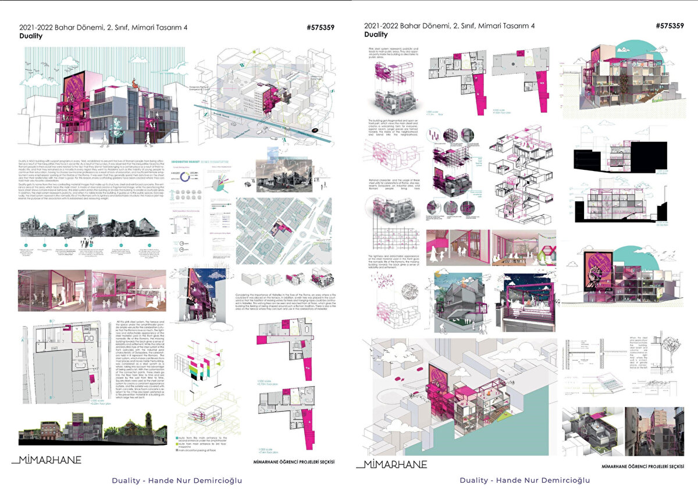Click the project number #575359 on the left poster

(320, 27)
